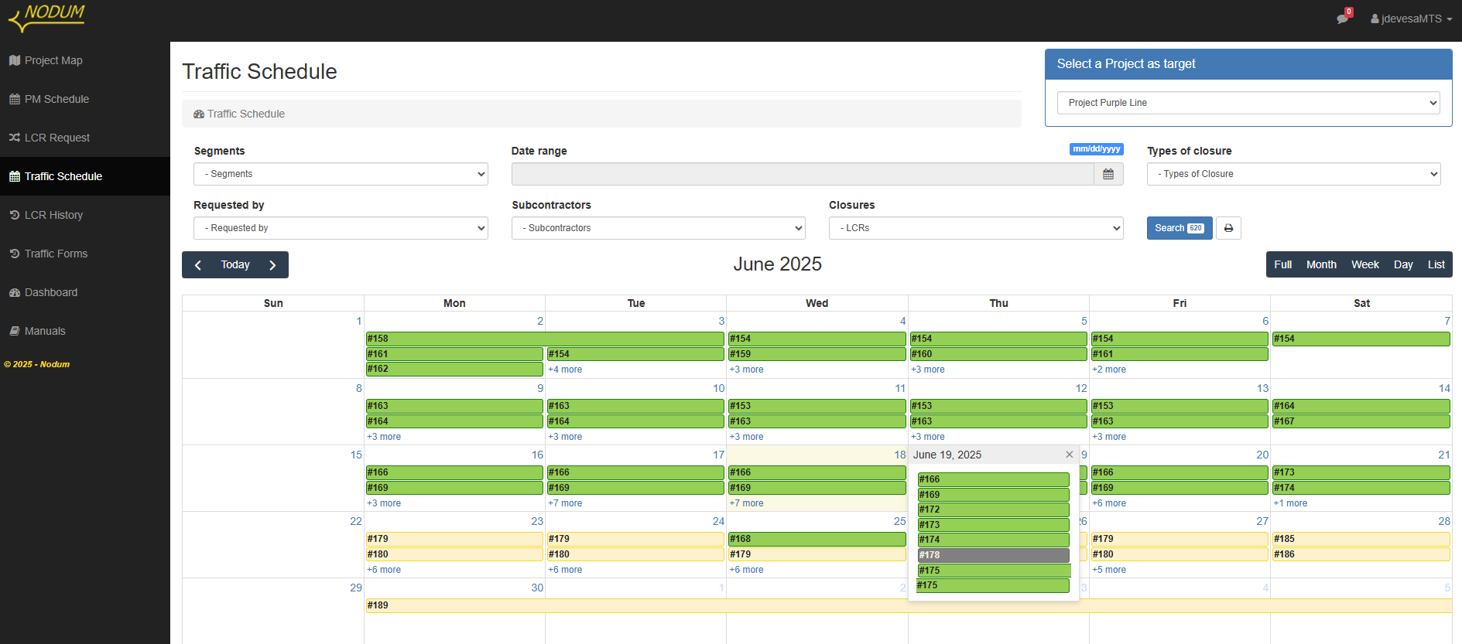
Task: Expand the Segments dropdown
Action: coord(341,174)
